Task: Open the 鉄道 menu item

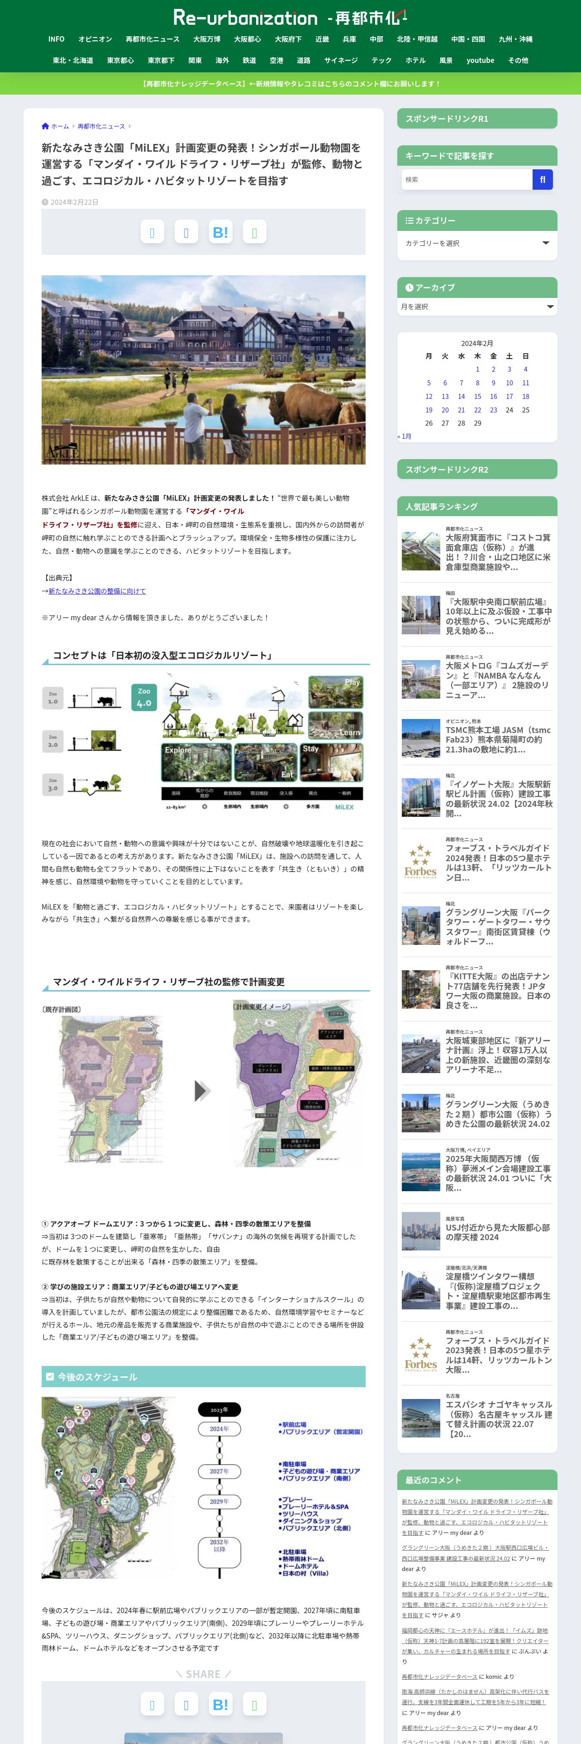Action: (249, 60)
